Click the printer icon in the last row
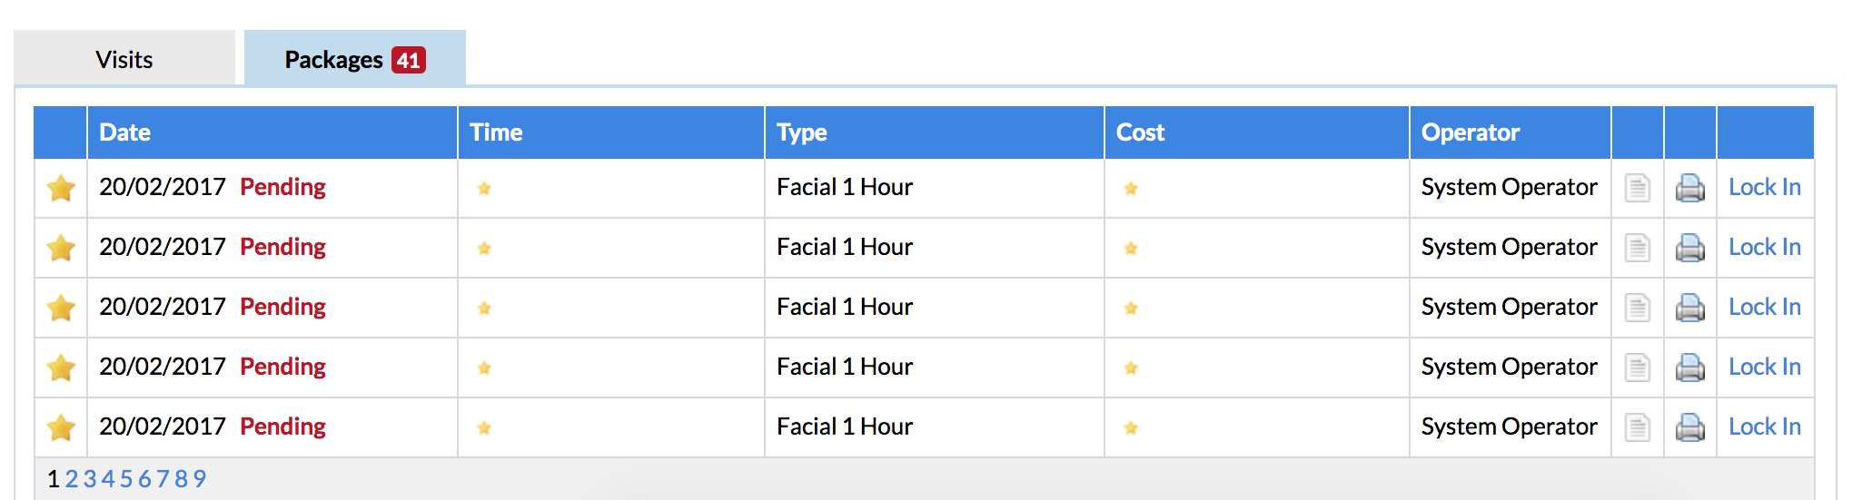Image resolution: width=1872 pixels, height=500 pixels. coord(1689,427)
